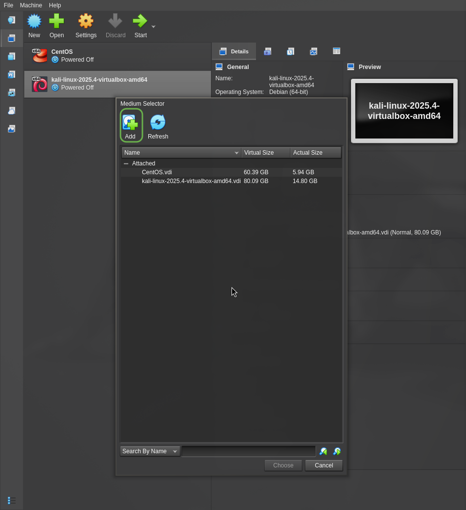Image resolution: width=466 pixels, height=510 pixels.
Task: Open the Extensions cube icon in left sidebar
Action: (11, 57)
